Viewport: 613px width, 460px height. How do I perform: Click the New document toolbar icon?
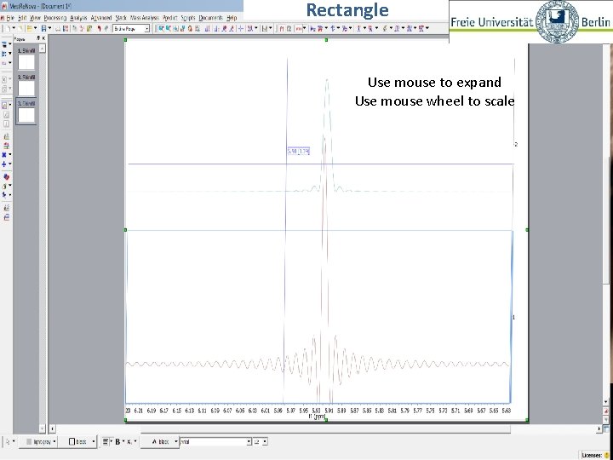pos(9,29)
